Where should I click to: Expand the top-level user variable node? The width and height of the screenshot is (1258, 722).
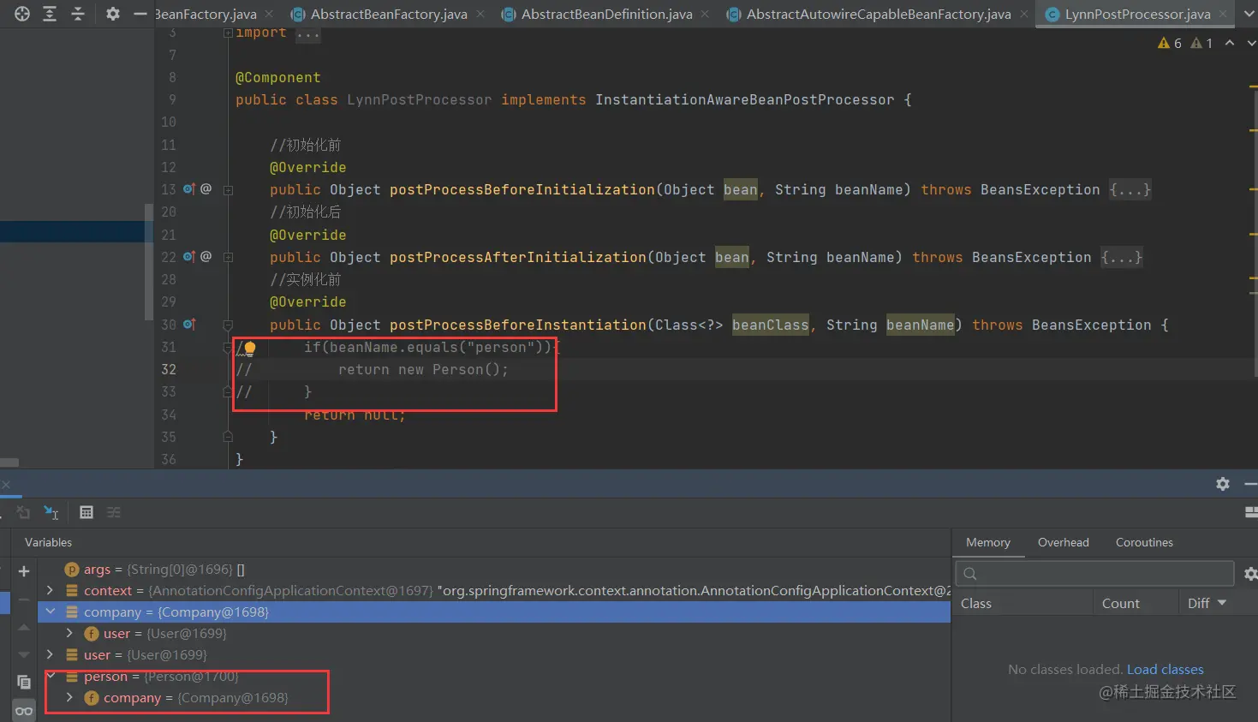click(50, 654)
